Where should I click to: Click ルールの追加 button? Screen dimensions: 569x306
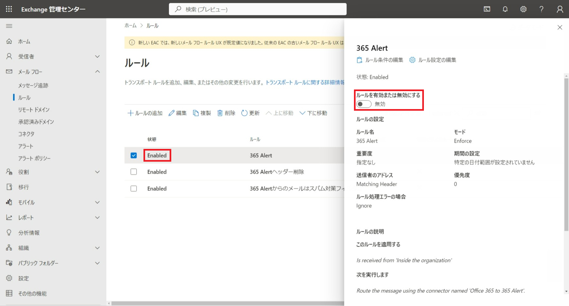145,113
